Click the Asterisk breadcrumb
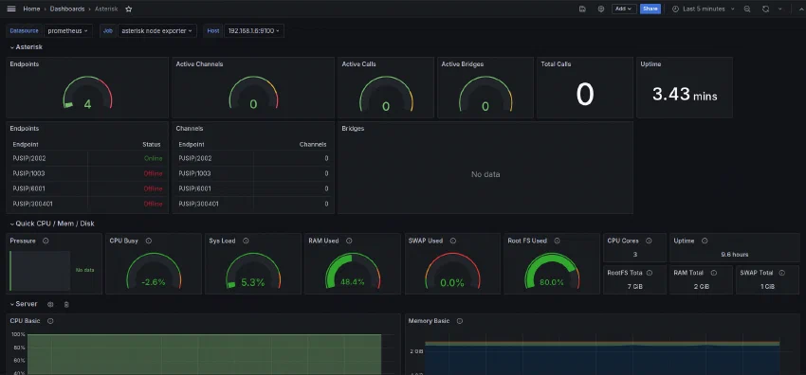Image resolution: width=806 pixels, height=375 pixels. pyautogui.click(x=106, y=9)
